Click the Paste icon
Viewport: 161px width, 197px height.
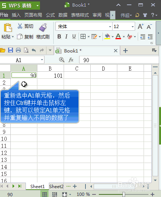point(8,28)
